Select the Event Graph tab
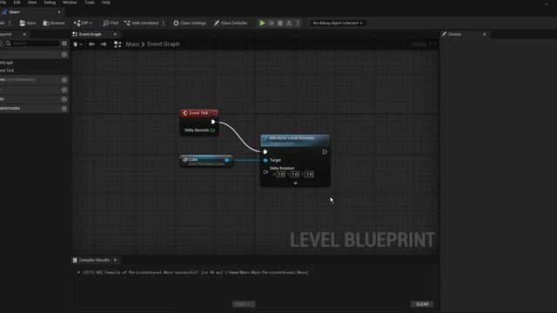Viewport: 557px width, 313px height. (91, 34)
